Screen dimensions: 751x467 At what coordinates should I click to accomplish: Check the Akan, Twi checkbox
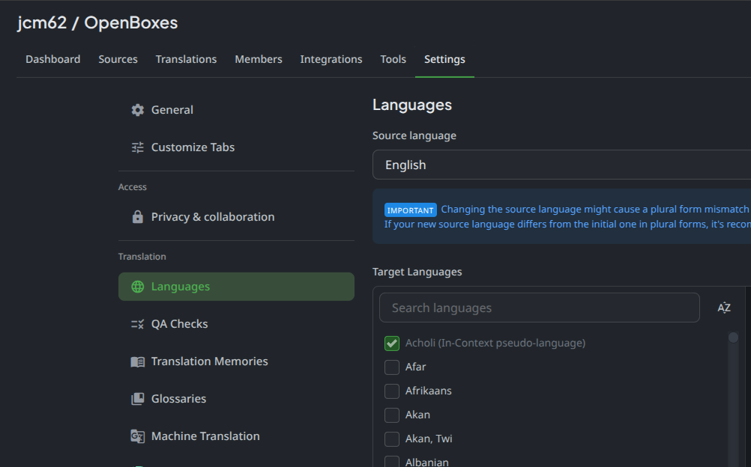391,439
